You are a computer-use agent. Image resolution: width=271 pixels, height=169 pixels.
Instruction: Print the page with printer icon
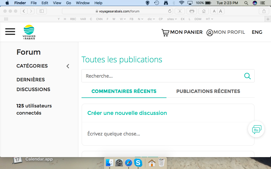click(x=192, y=11)
